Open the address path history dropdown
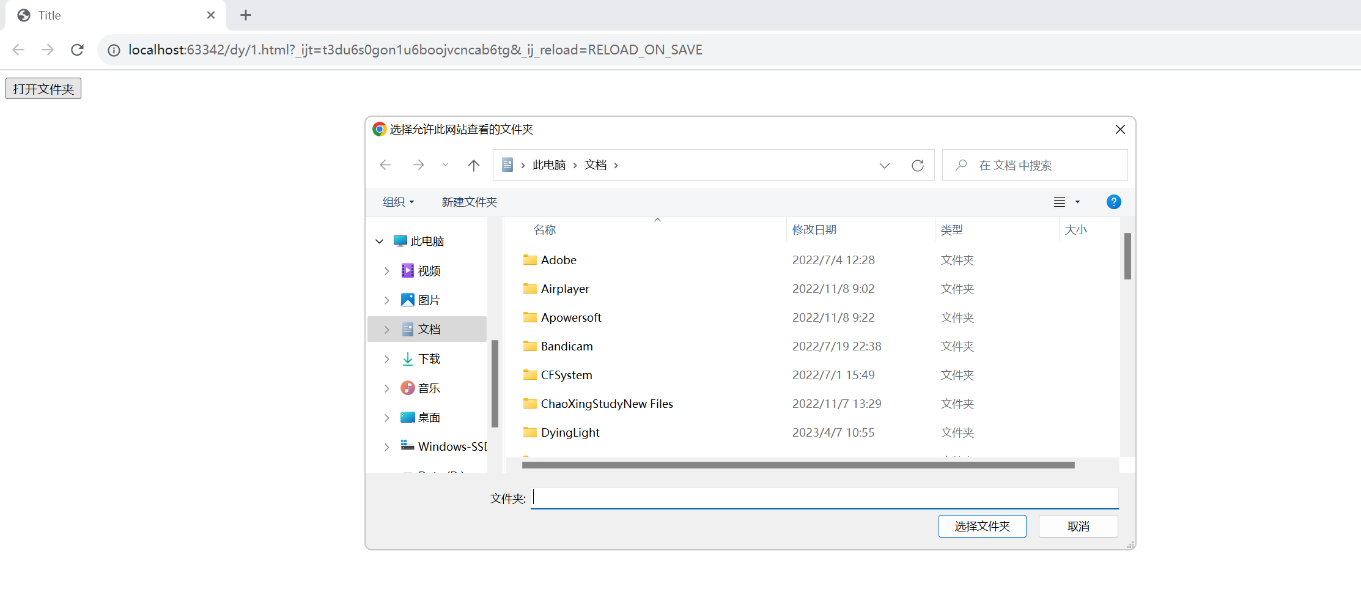1361x592 pixels. (885, 166)
